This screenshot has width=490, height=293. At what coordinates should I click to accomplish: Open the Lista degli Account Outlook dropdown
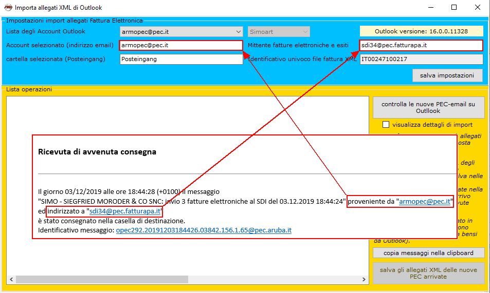[x=238, y=32]
